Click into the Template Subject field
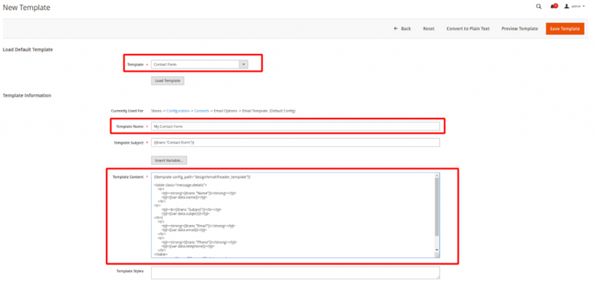 [x=295, y=143]
